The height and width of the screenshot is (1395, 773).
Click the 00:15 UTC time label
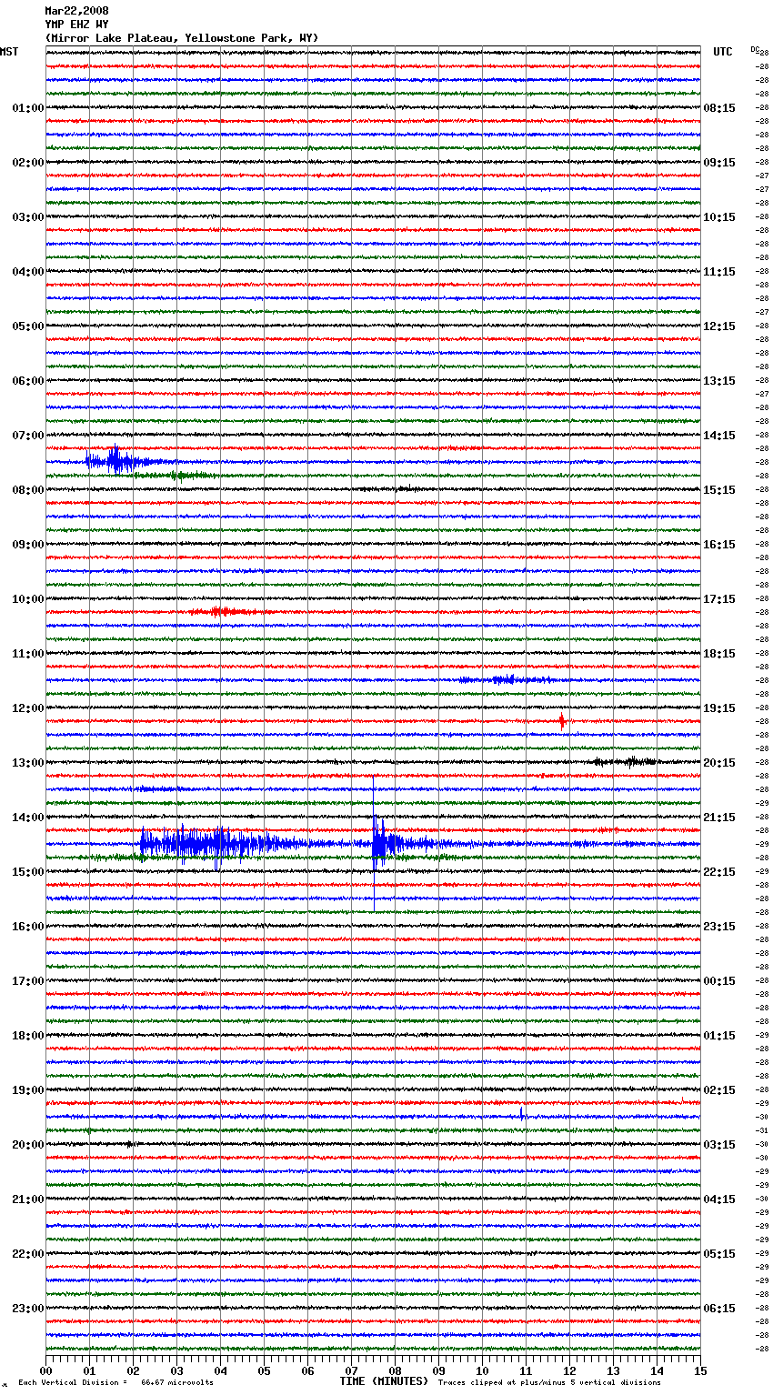pos(719,981)
